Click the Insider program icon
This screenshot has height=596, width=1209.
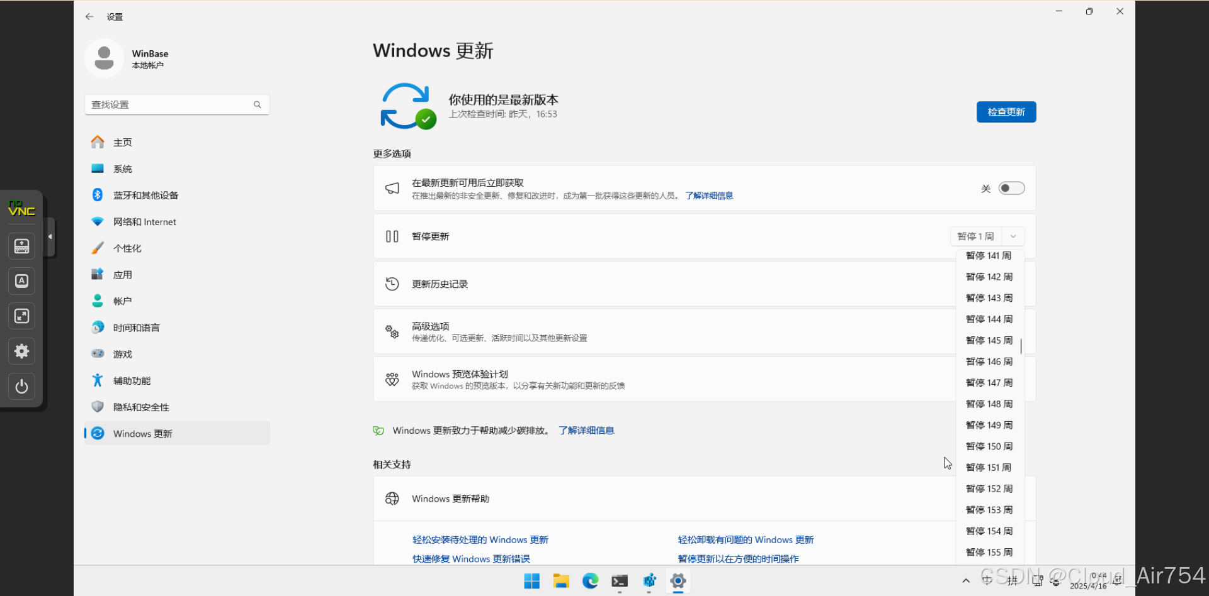(x=392, y=380)
